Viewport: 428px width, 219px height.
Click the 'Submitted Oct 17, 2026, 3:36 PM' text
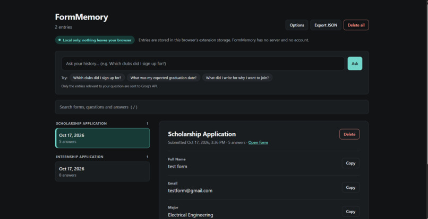[196, 142]
